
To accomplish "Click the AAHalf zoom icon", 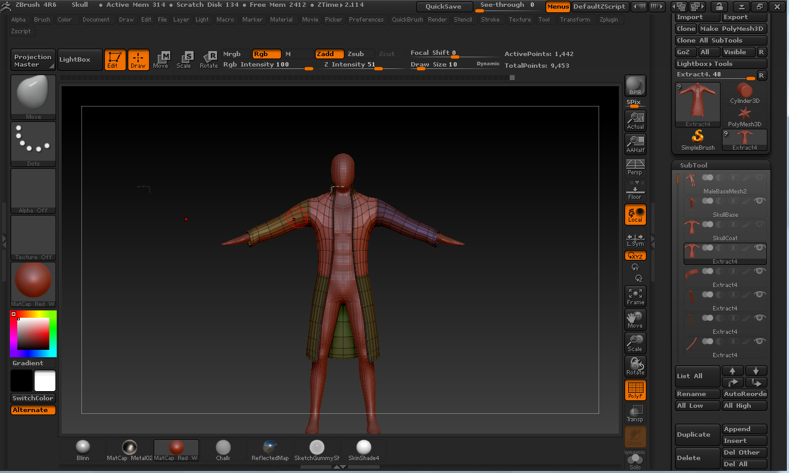I will point(635,144).
